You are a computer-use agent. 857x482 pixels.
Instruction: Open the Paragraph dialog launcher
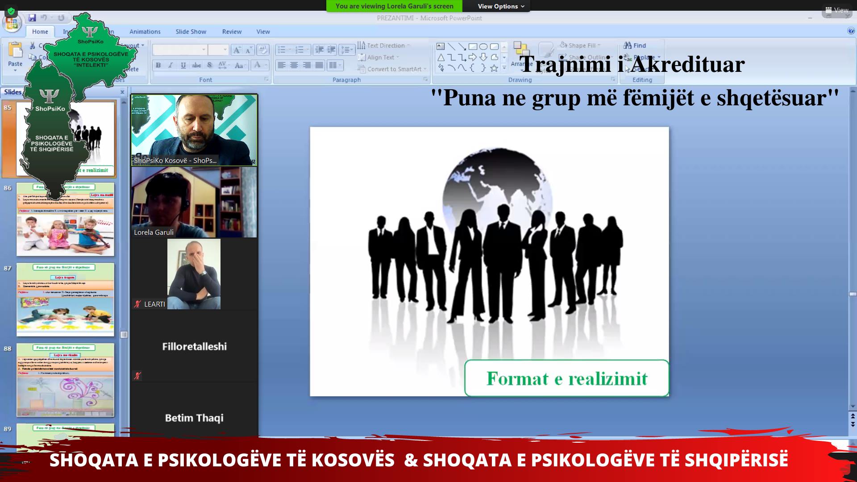coord(425,79)
